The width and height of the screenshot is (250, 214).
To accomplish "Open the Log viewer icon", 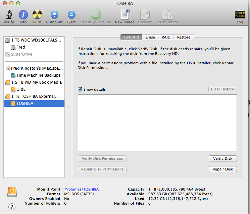I will coord(240,15).
